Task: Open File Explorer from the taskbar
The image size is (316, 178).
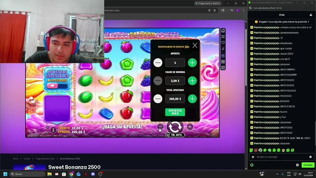Action: (49, 174)
